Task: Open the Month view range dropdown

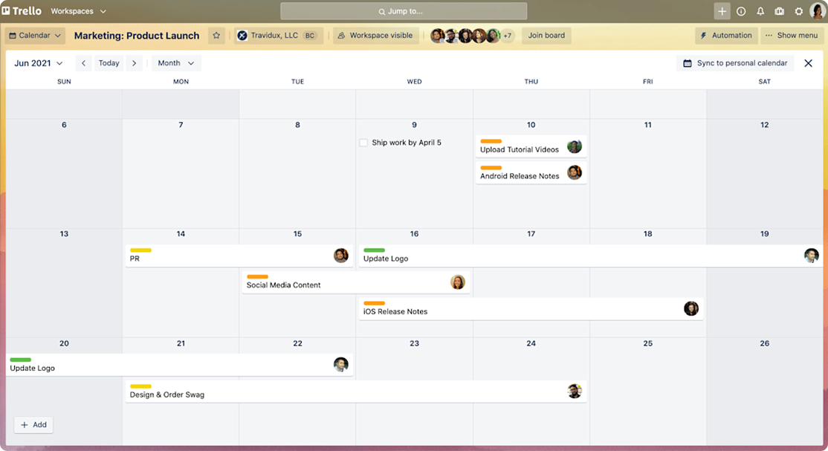Action: click(x=176, y=63)
